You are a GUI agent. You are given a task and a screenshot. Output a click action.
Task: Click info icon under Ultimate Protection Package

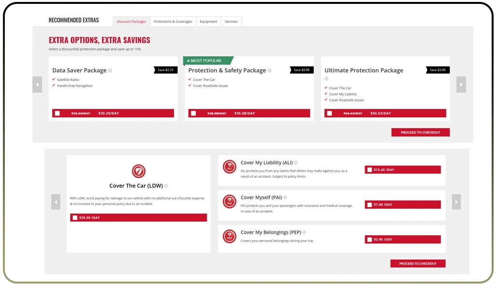pos(326,79)
